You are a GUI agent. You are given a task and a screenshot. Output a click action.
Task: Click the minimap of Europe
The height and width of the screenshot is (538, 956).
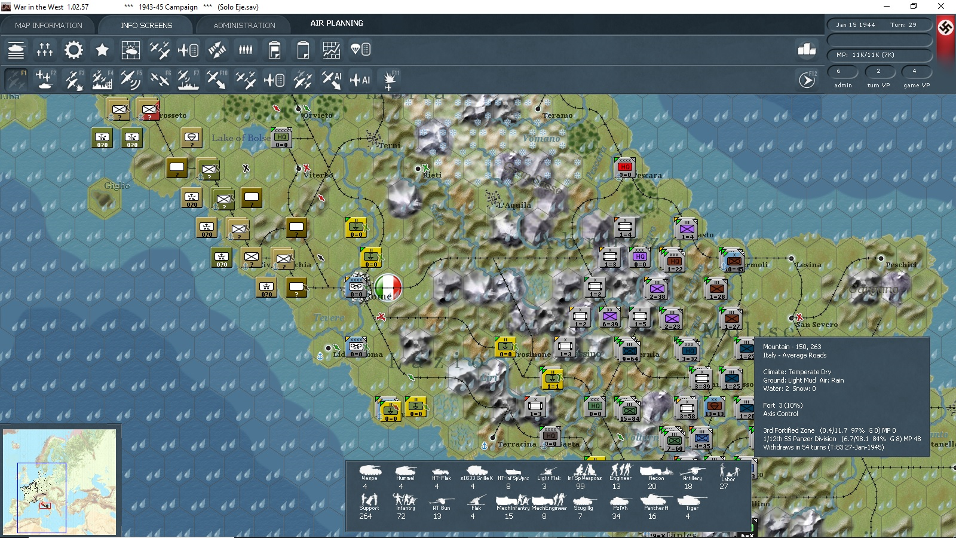click(60, 481)
